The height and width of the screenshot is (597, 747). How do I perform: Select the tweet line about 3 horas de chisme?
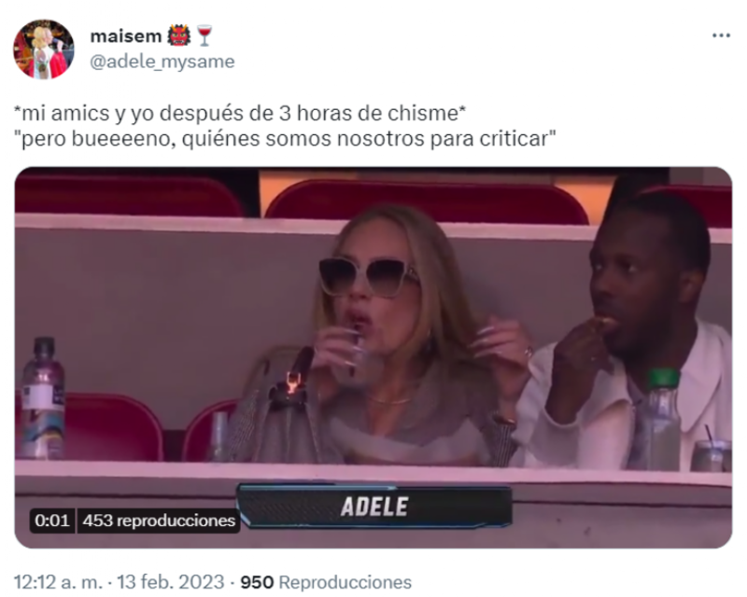click(x=240, y=113)
